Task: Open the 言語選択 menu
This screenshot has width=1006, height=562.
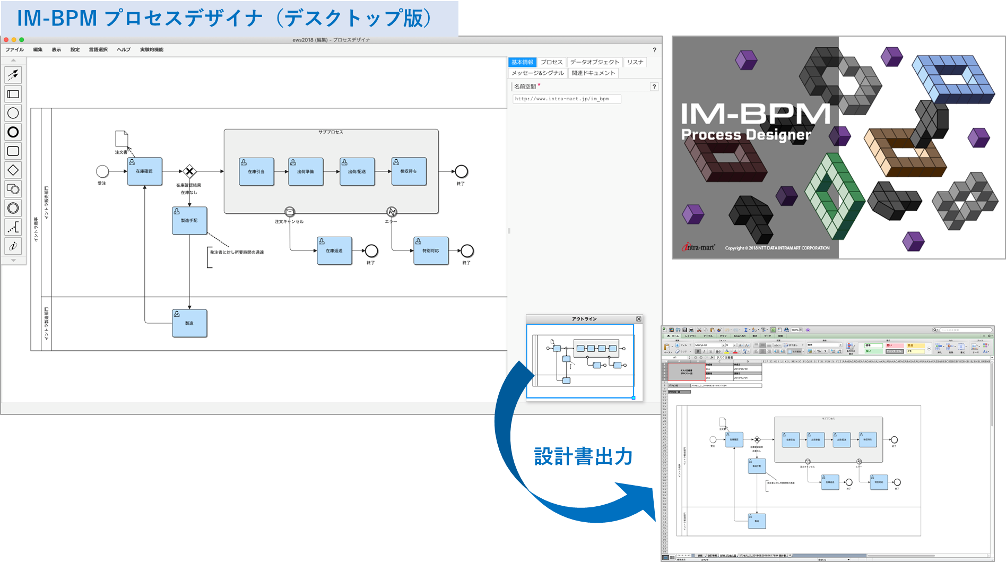Action: 98,50
